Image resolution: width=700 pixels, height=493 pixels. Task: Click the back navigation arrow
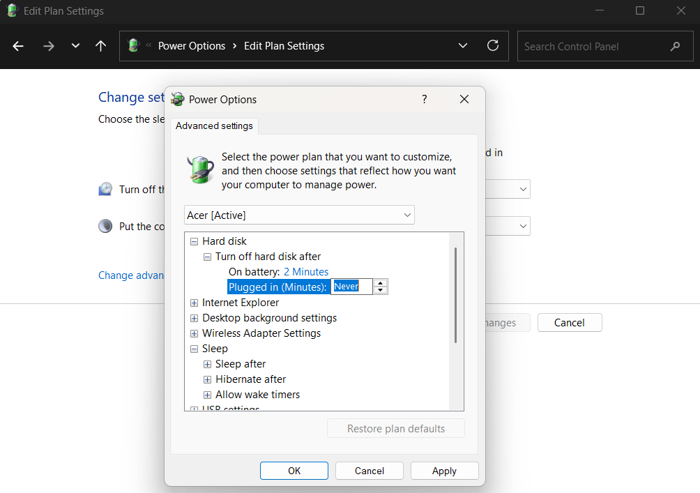point(18,46)
